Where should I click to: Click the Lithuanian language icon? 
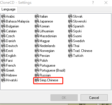(x=37, y=31)
